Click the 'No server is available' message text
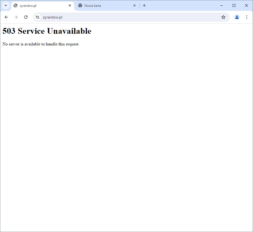The height and width of the screenshot is (232, 253). tap(41, 44)
